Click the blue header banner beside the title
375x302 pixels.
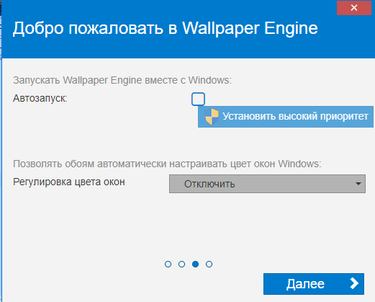click(345, 36)
